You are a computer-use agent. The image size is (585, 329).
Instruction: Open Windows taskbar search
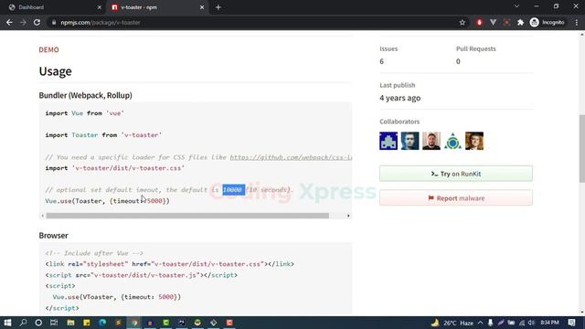pos(23,323)
